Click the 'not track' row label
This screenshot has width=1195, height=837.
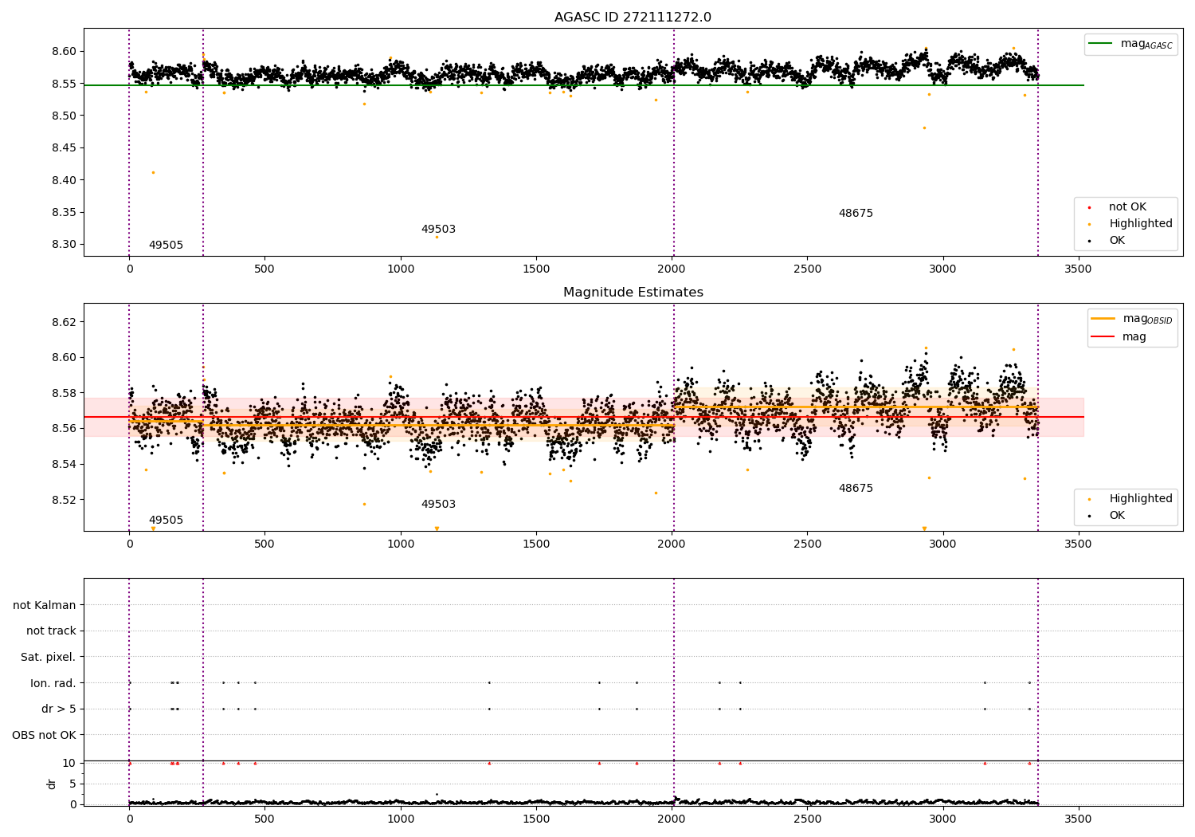(x=51, y=631)
